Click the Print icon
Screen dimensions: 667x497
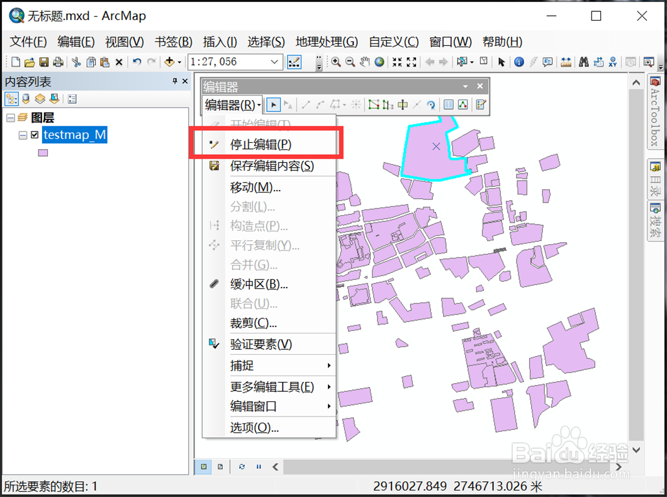point(58,62)
